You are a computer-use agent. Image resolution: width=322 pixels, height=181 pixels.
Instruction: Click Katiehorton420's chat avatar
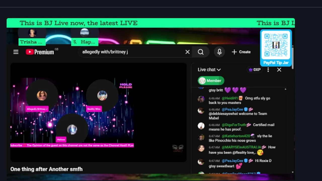point(201,137)
